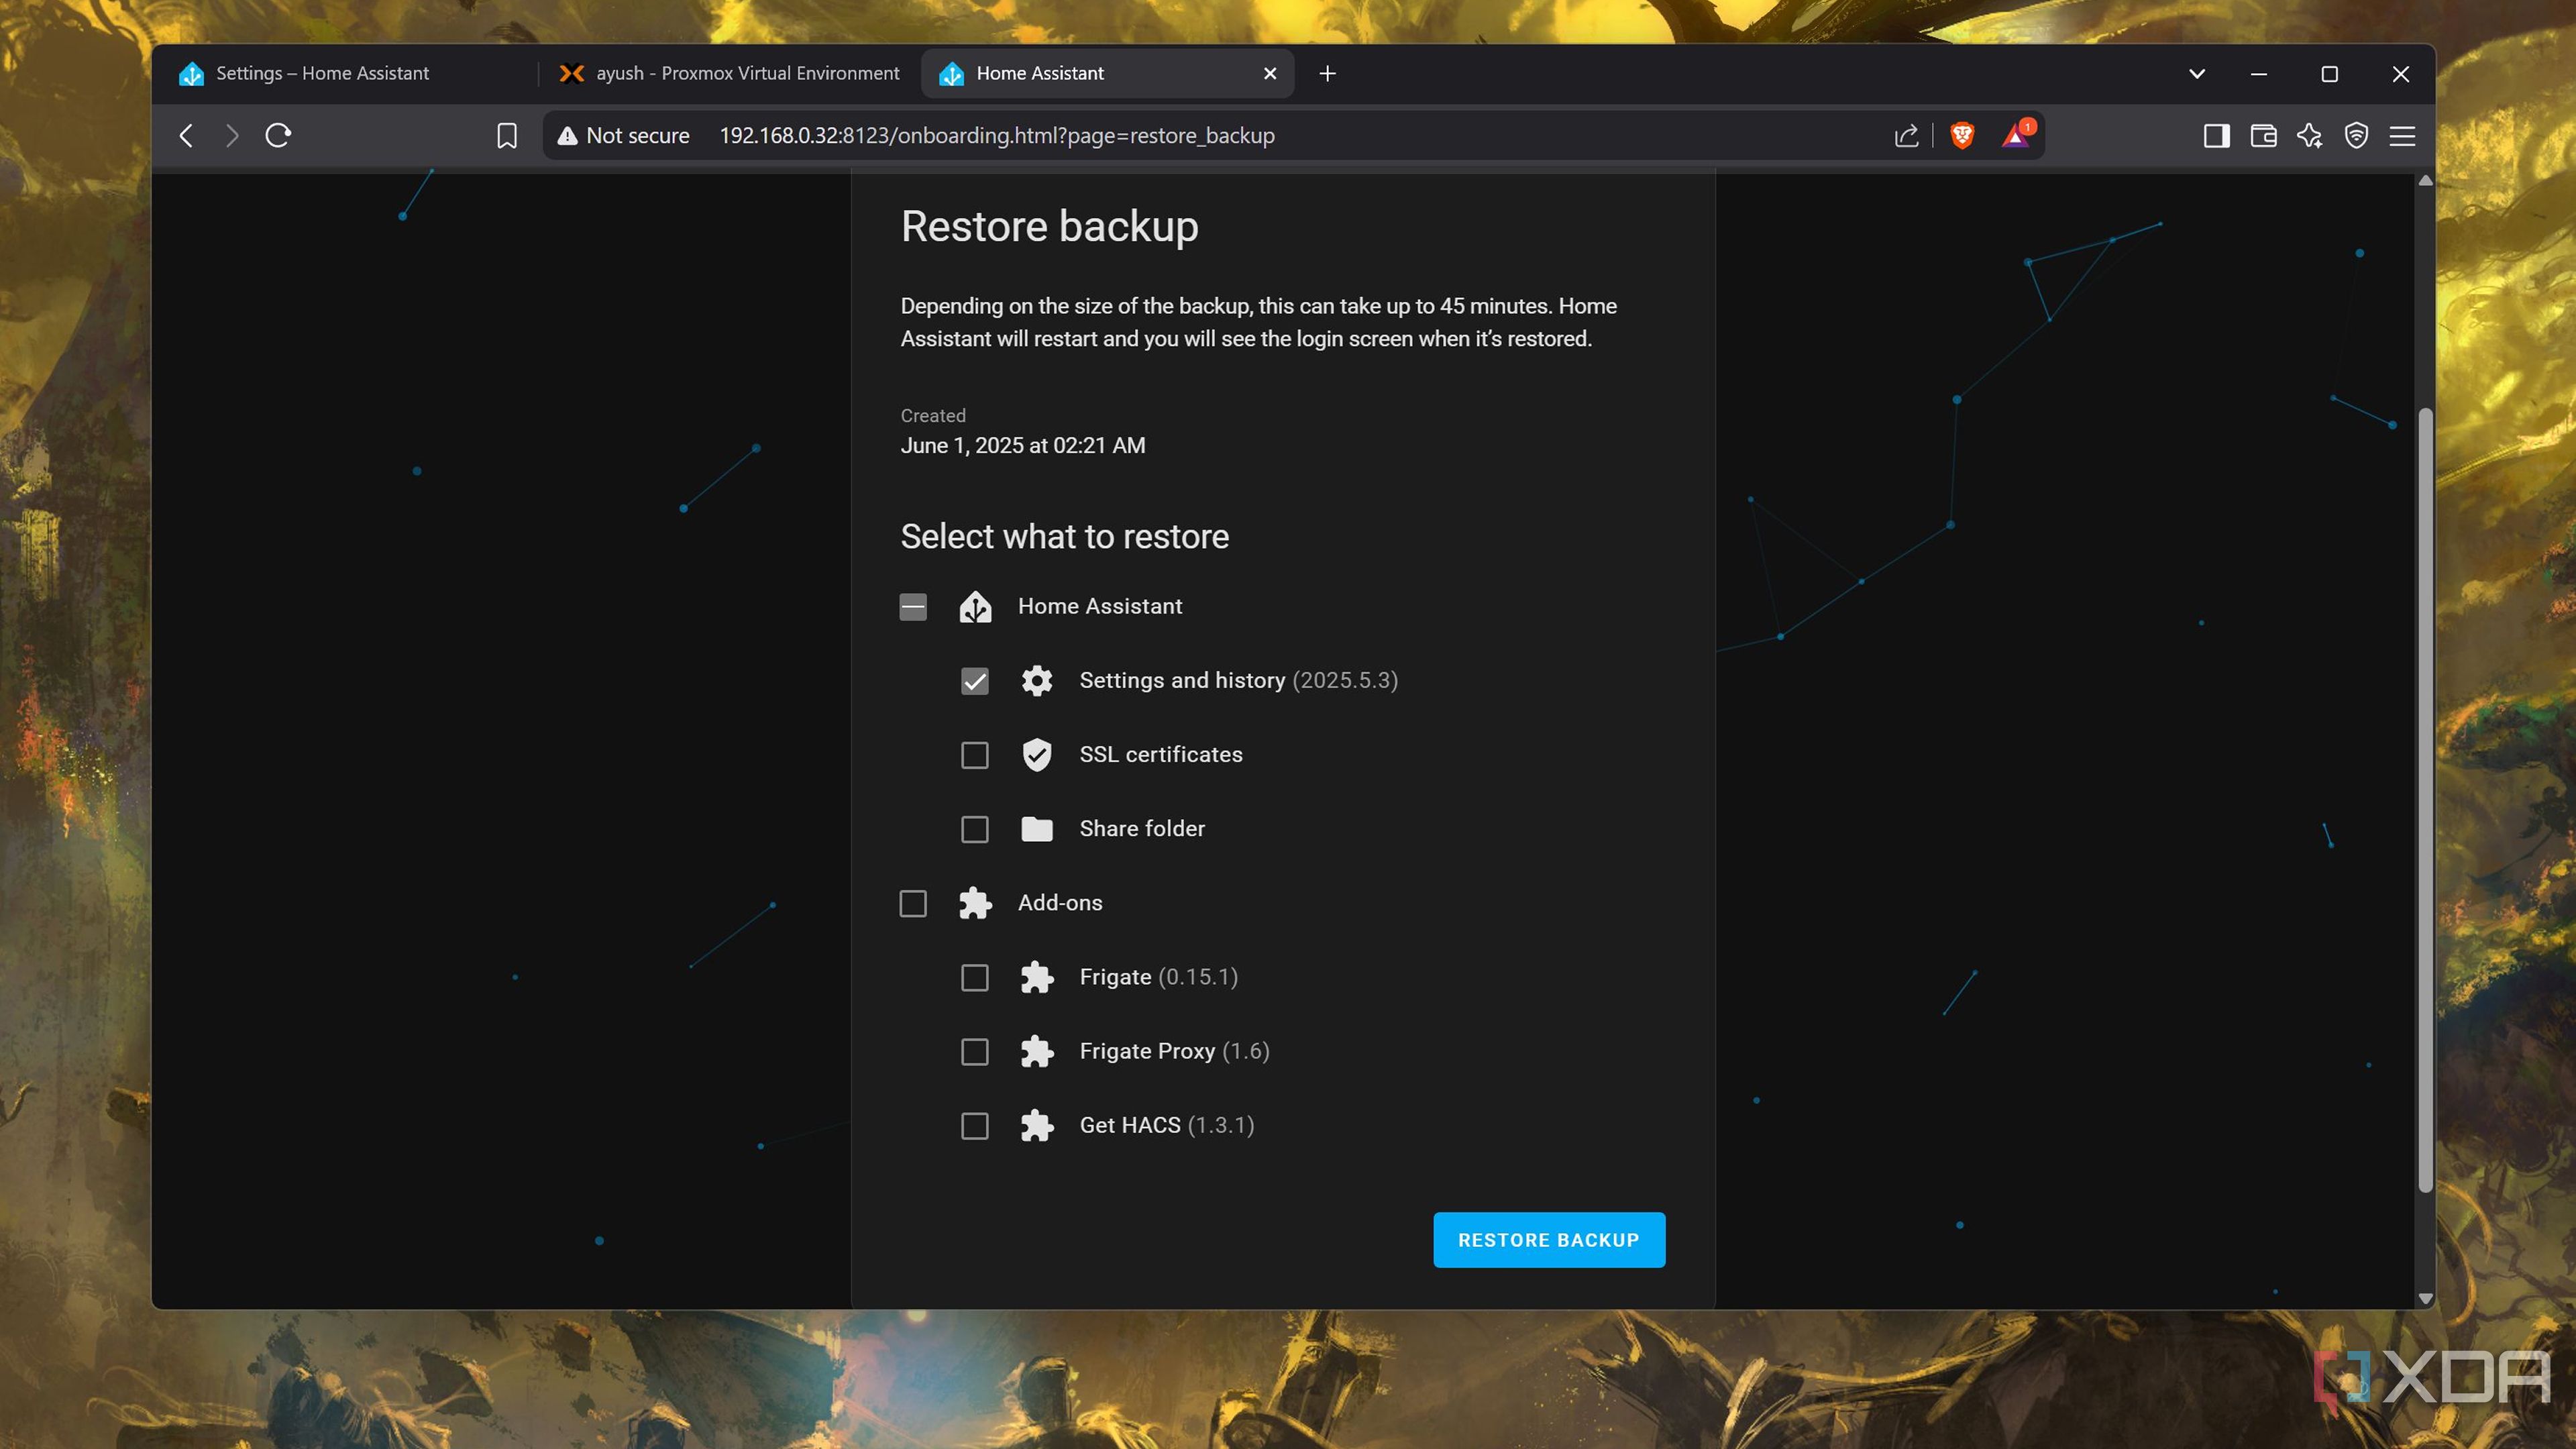
Task: Toggle the browser sidebar panel icon
Action: point(2216,136)
